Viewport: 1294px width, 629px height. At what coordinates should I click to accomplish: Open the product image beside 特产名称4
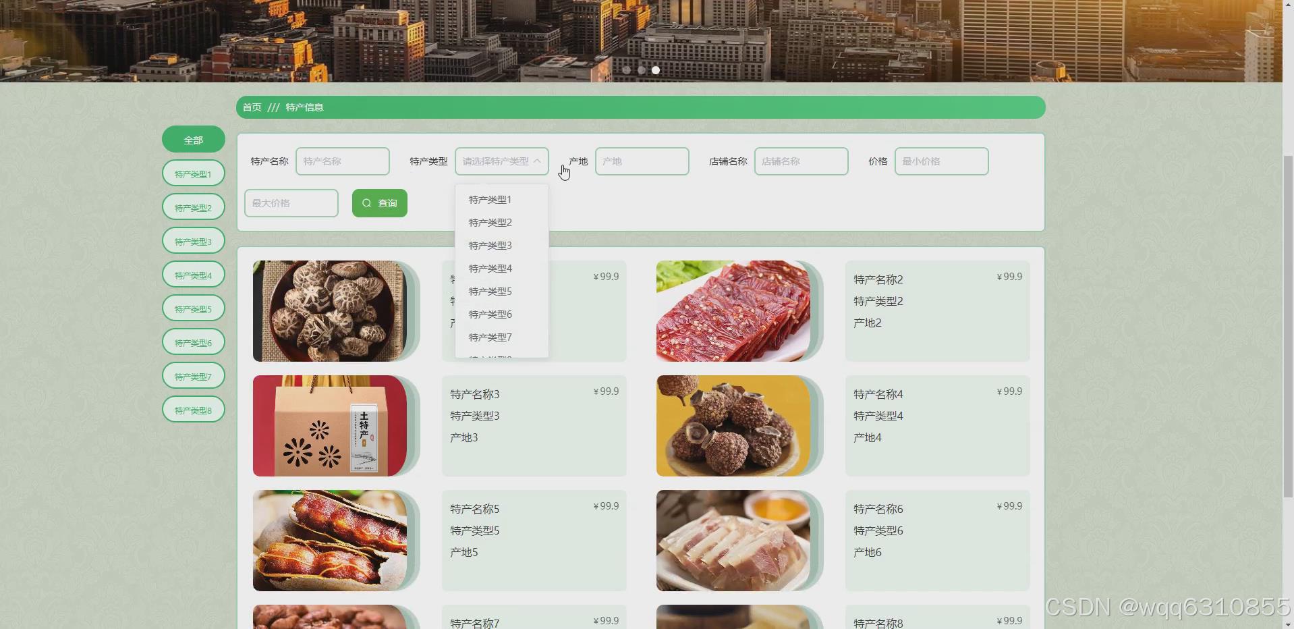[733, 426]
